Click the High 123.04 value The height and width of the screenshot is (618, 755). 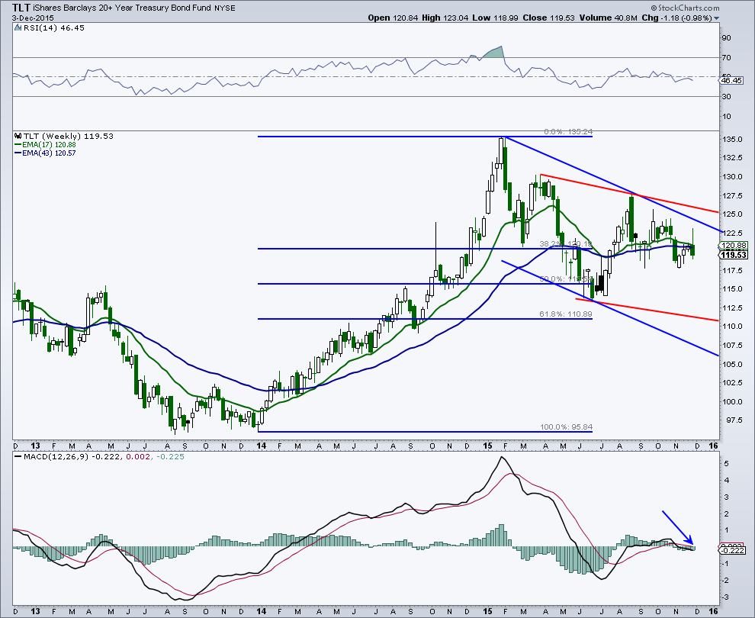(445, 18)
